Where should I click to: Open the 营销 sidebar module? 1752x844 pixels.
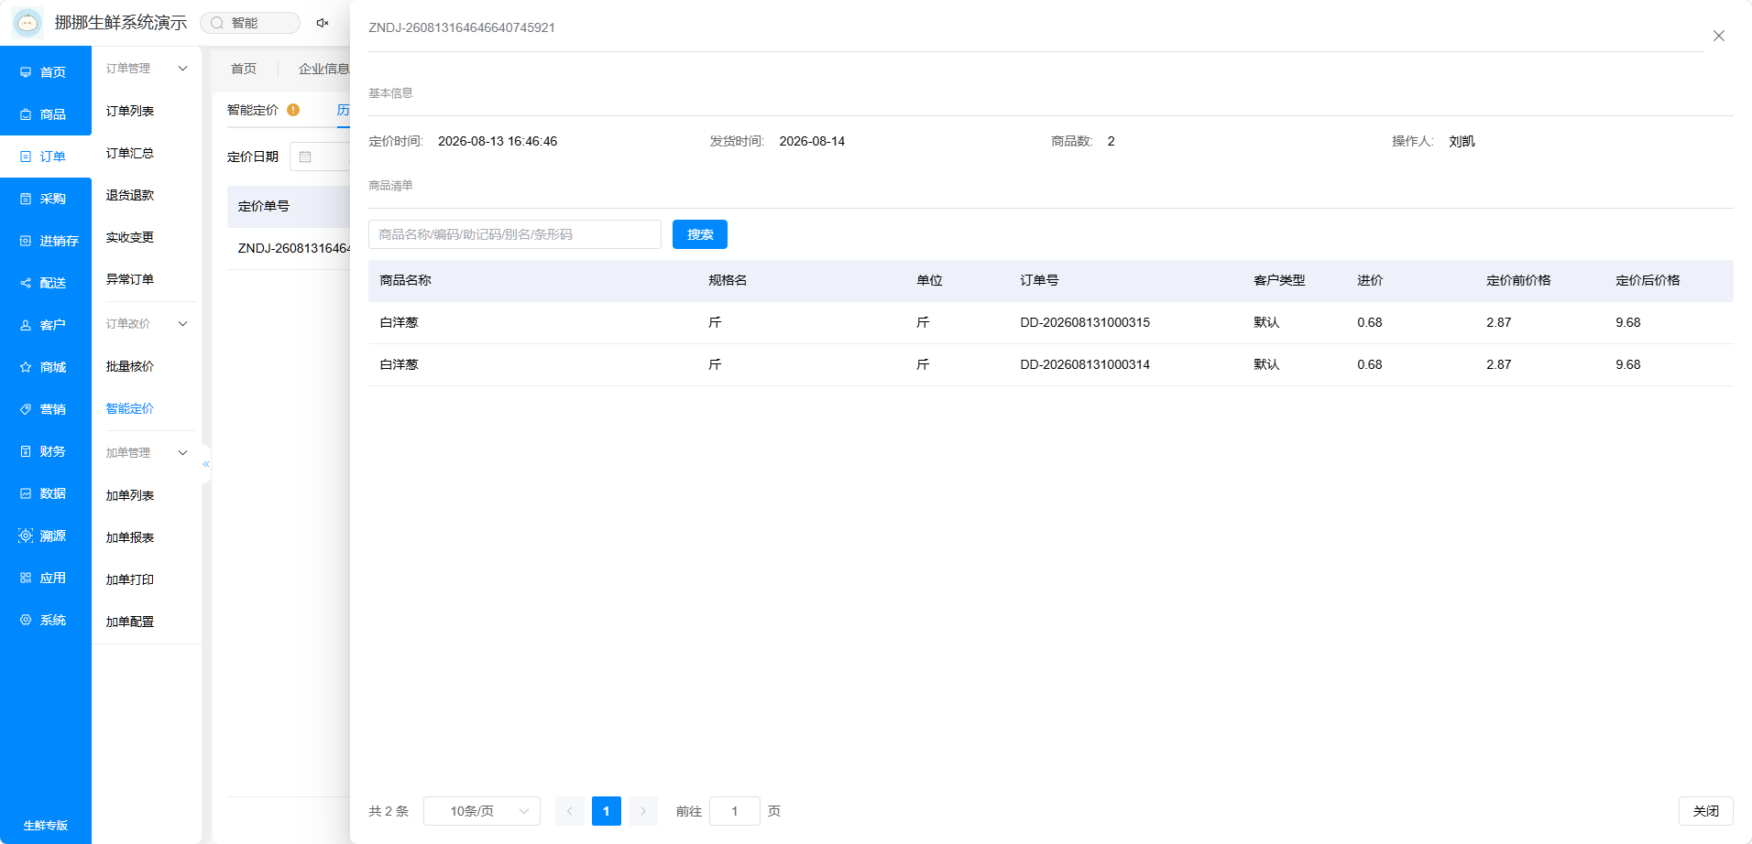pos(45,409)
